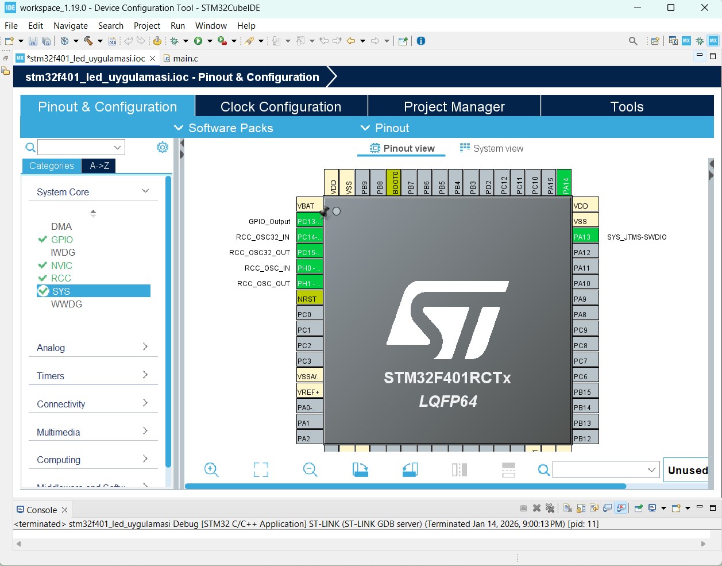This screenshot has height=566, width=722.
Task: Click the Debug bug icon
Action: point(175,41)
